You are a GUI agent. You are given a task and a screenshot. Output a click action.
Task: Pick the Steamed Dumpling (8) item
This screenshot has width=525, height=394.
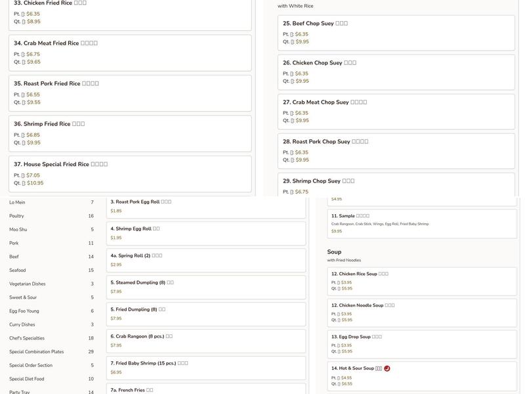[205, 287]
